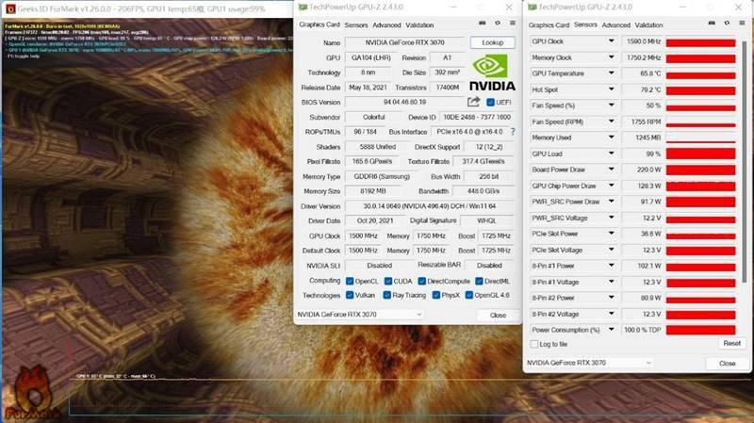
Task: Open hamburger menu in Sensors window
Action: pos(742,23)
